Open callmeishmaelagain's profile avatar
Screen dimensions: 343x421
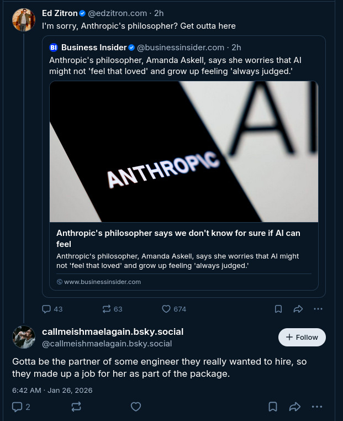pyautogui.click(x=24, y=337)
